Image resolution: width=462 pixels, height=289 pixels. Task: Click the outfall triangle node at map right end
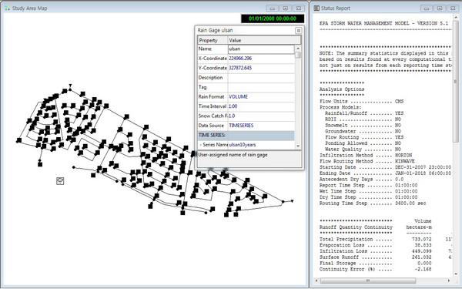[292, 201]
